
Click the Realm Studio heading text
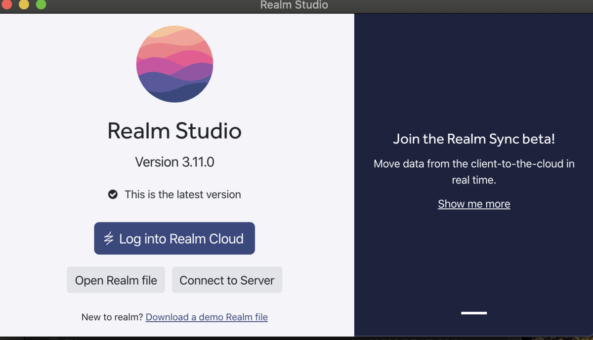[174, 131]
